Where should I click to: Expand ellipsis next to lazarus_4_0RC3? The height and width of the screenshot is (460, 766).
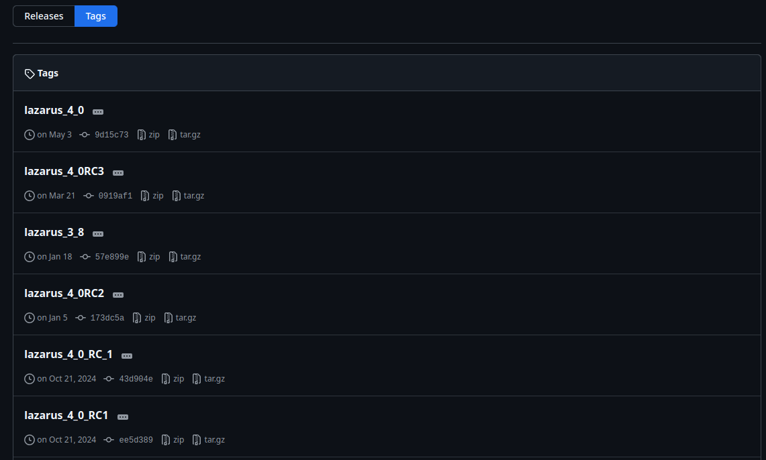(x=118, y=173)
